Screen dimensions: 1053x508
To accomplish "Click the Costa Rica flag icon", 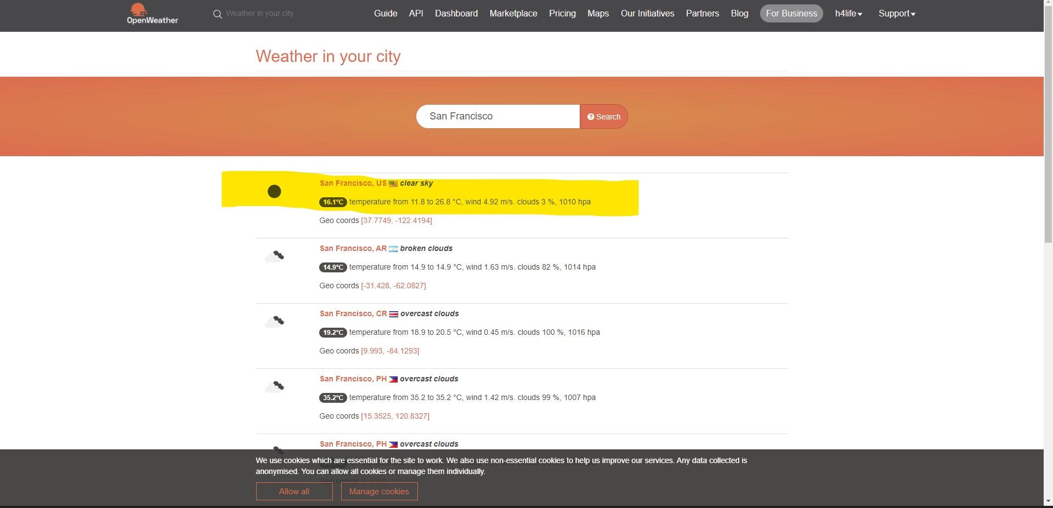I will point(393,314).
